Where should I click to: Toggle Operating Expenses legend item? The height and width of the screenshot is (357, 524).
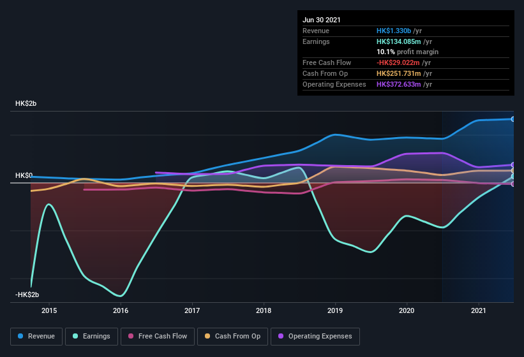315,336
